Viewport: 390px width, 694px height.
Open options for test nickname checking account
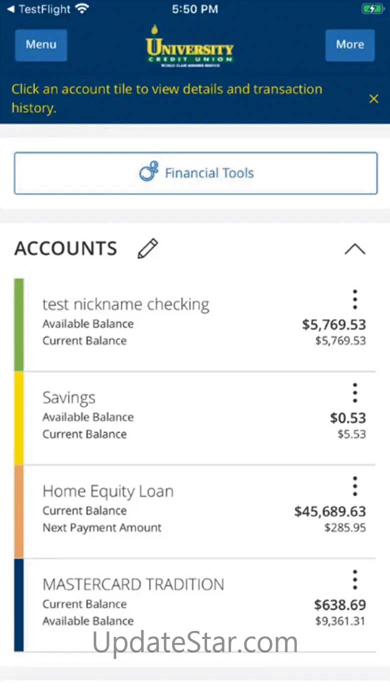tap(354, 299)
